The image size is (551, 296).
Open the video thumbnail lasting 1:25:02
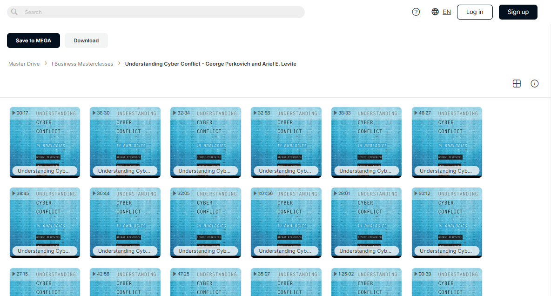(367, 282)
